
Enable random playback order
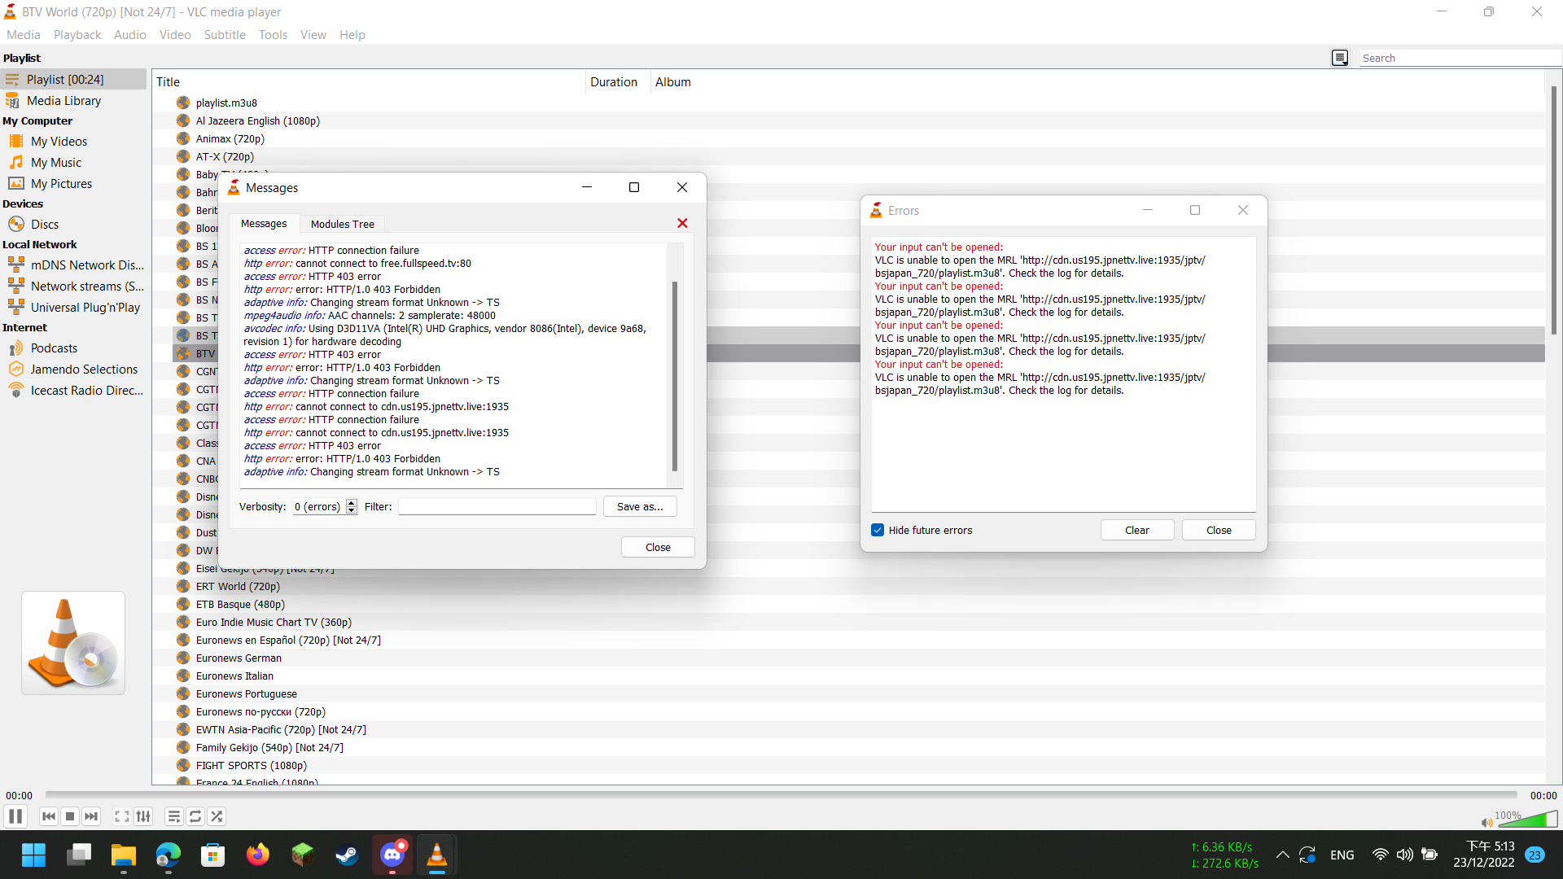click(x=217, y=816)
